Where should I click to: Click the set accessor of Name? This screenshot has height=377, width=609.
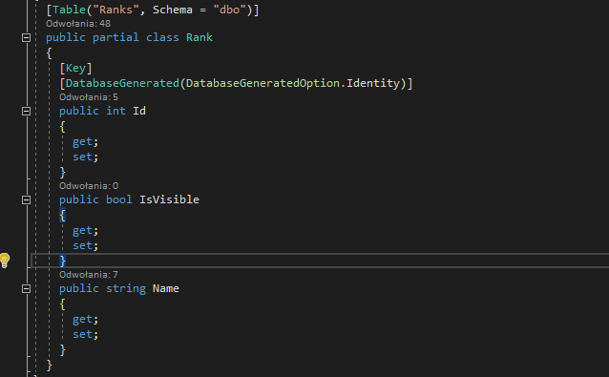click(82, 334)
